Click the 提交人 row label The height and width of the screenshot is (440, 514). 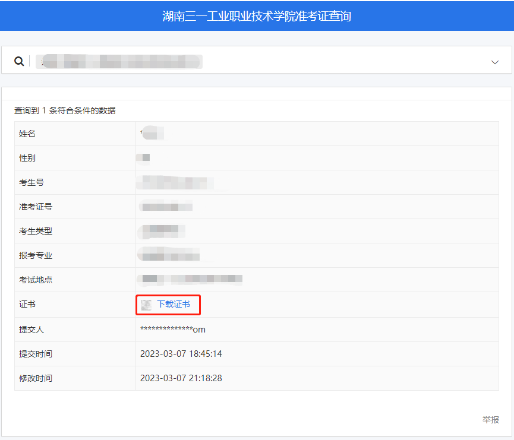point(31,330)
